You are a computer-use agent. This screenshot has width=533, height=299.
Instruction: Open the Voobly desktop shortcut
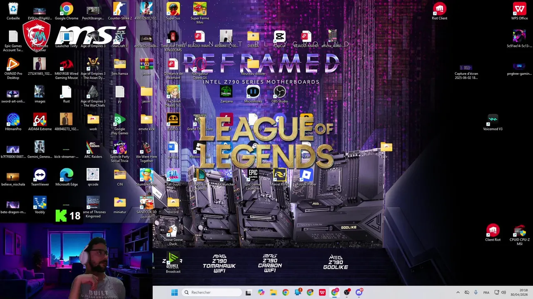[x=40, y=206]
